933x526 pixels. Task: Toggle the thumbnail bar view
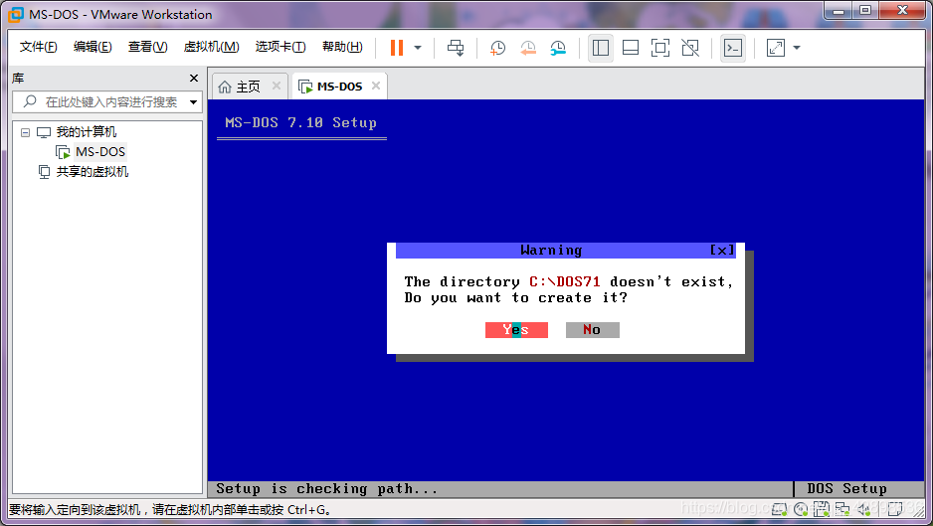[x=631, y=48]
